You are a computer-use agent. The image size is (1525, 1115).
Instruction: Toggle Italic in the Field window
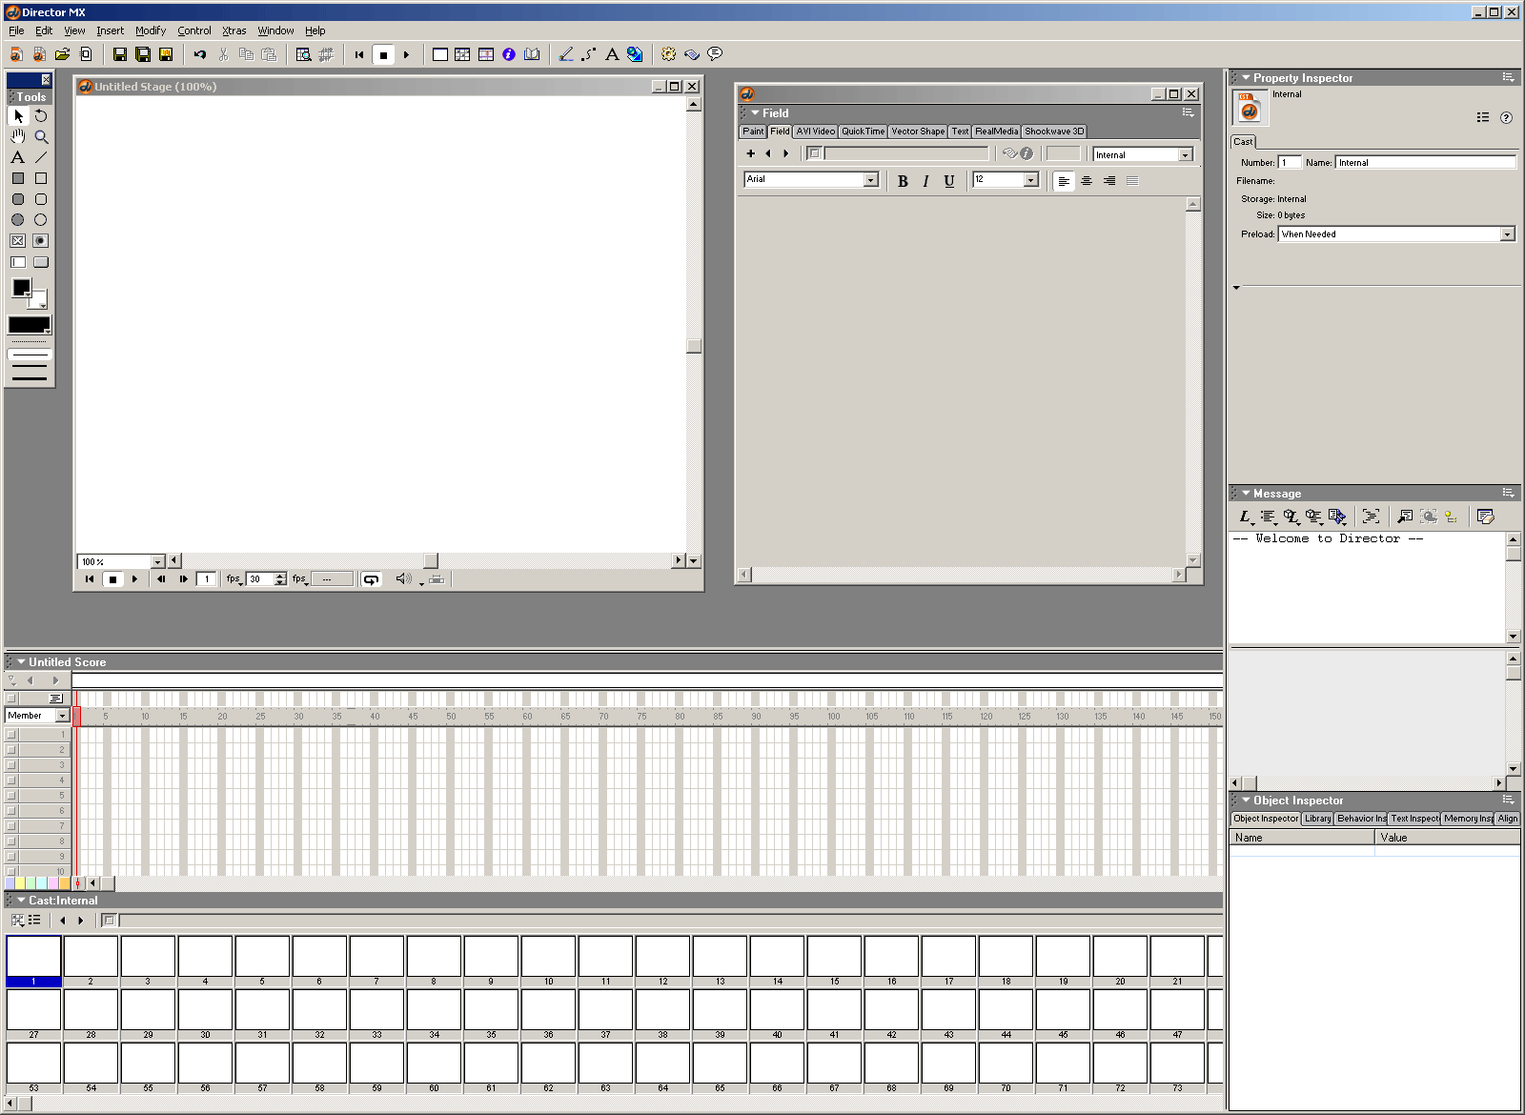pyautogui.click(x=925, y=181)
